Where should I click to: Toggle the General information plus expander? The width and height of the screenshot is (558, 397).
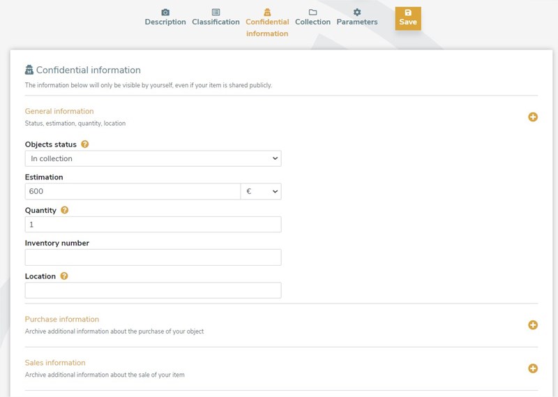pos(533,117)
